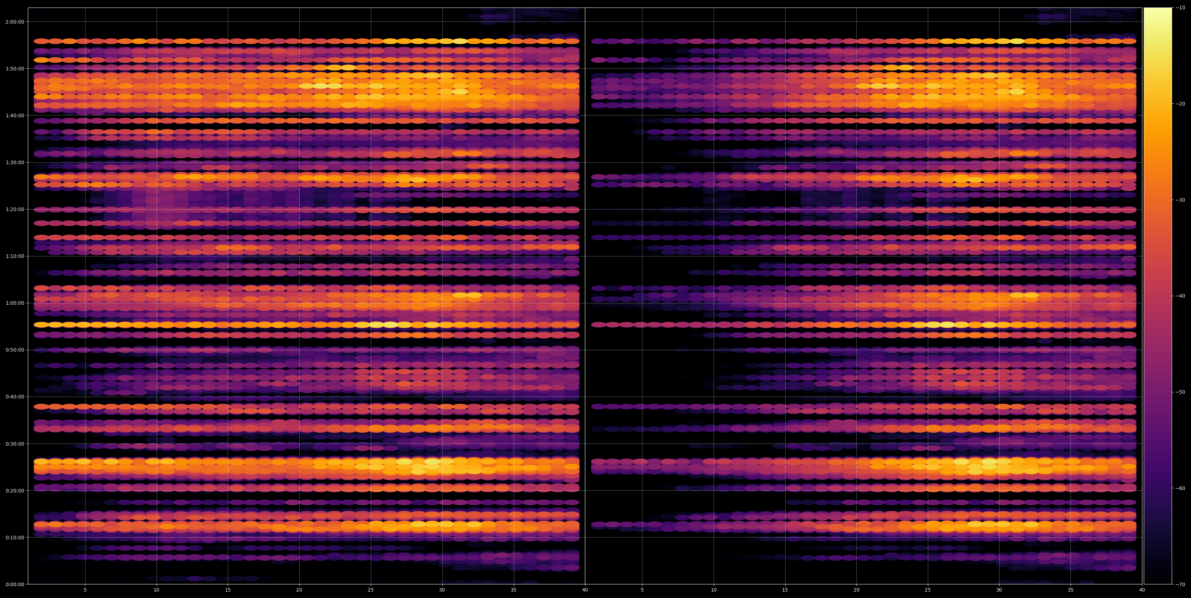Image resolution: width=1191 pixels, height=598 pixels.
Task: Click the −30 colorbar tick label
Action: pos(1180,200)
